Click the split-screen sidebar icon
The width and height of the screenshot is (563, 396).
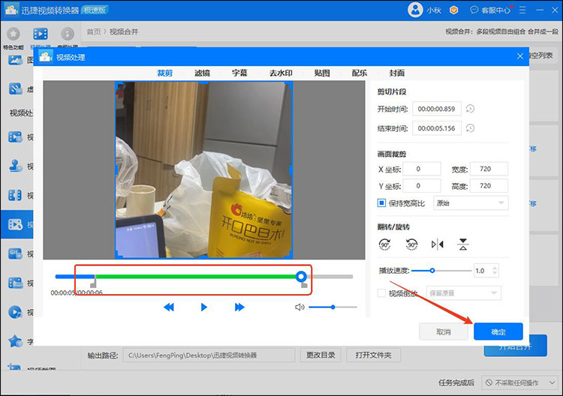pos(15,195)
